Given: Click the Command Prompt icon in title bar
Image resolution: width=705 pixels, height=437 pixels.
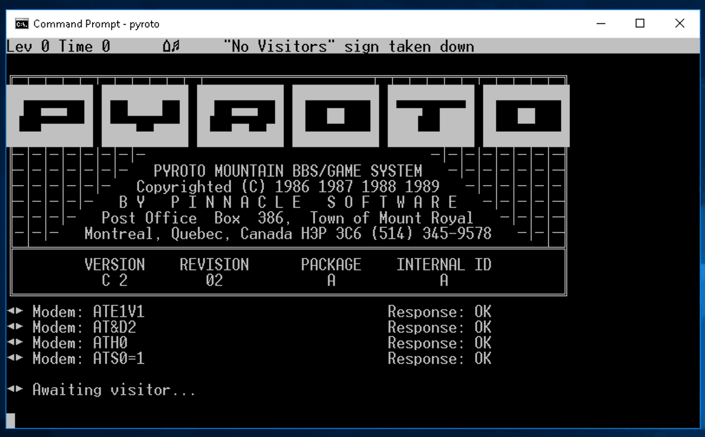Looking at the screenshot, I should click(22, 24).
